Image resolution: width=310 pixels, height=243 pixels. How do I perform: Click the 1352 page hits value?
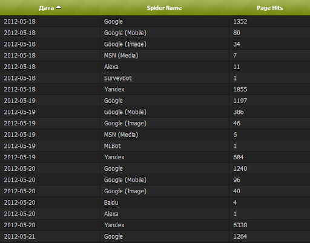(240, 22)
